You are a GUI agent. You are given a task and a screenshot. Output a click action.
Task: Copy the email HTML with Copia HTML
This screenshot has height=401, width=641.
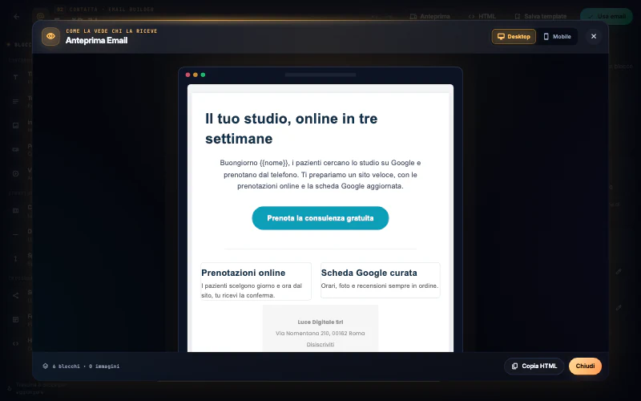pos(534,366)
